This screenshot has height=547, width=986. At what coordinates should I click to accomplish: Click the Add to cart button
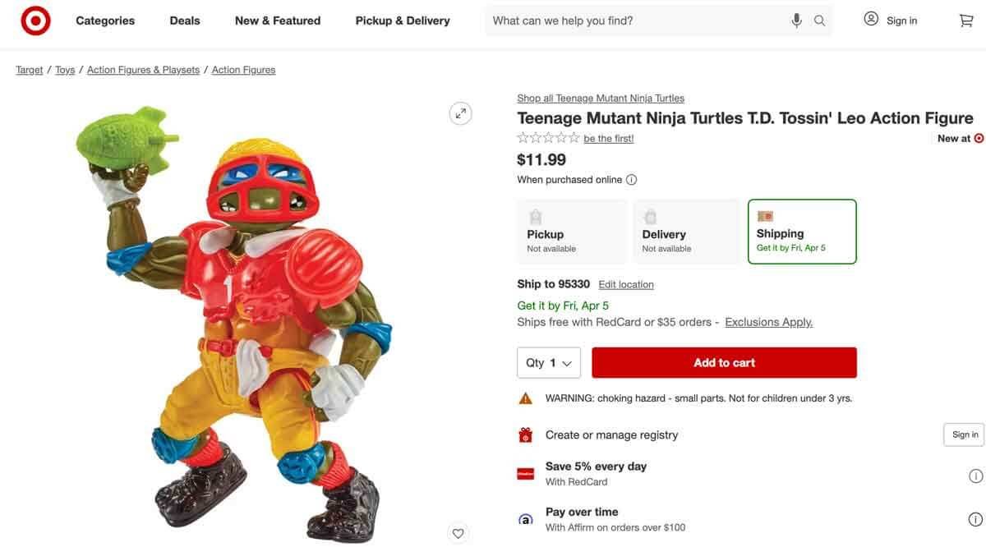(724, 363)
